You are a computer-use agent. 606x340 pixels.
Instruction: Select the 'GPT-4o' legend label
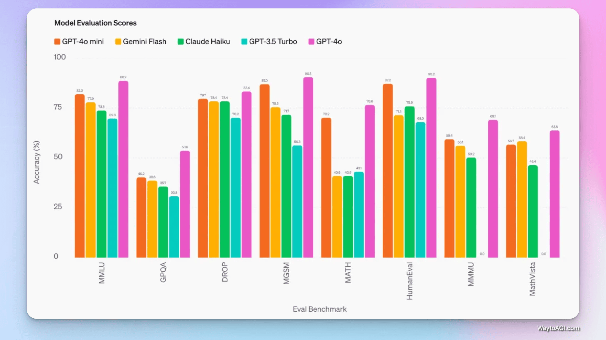point(329,42)
